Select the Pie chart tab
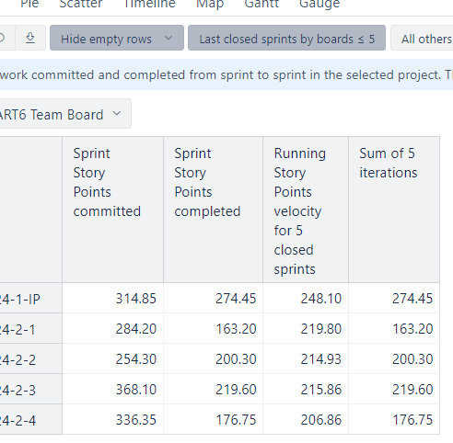Screen dimensions: 453x443 pos(29,4)
